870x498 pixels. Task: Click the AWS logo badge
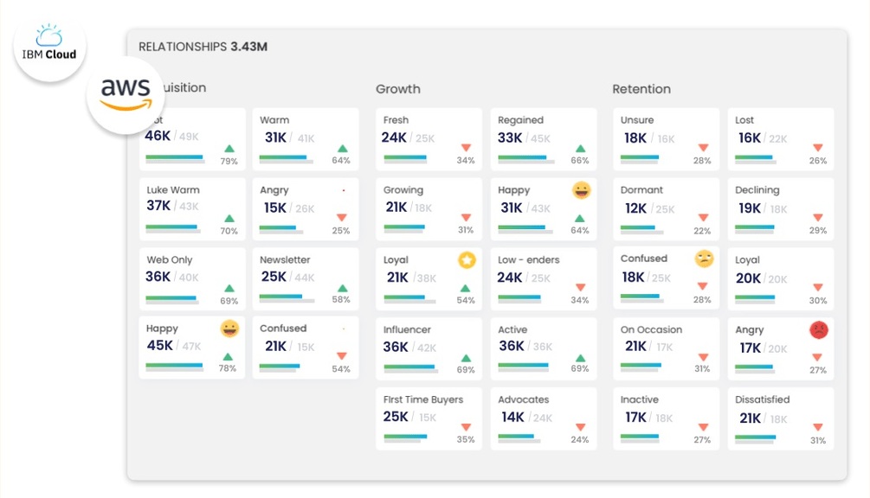point(126,95)
